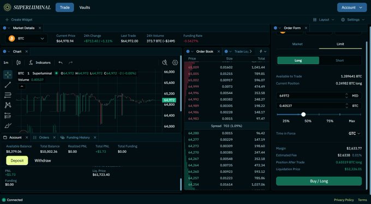Viewport: 371px width, 204px height.
Task: Click the Deposit button
Action: [x=17, y=160]
